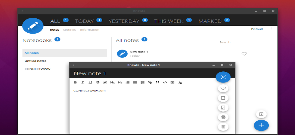Switch to the ALL tab
This screenshot has width=295, height=135.
55,21
